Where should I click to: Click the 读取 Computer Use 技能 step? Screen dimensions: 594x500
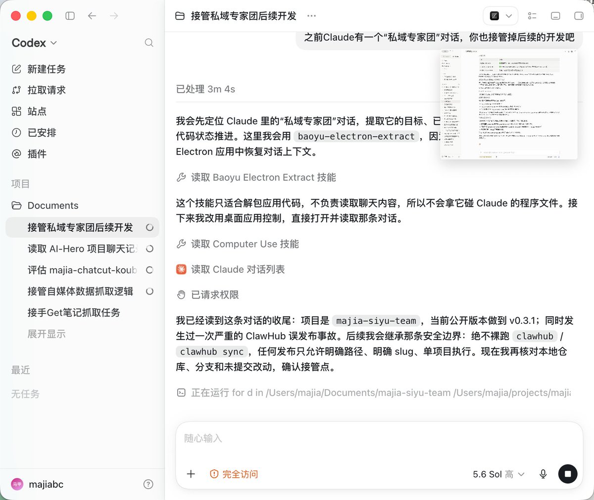click(x=238, y=244)
